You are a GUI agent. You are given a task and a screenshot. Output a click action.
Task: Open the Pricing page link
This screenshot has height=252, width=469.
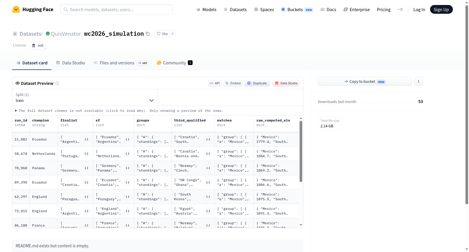tap(384, 10)
